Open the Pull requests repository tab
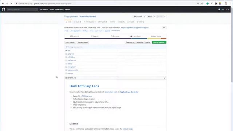 pyautogui.click(x=90, y=22)
